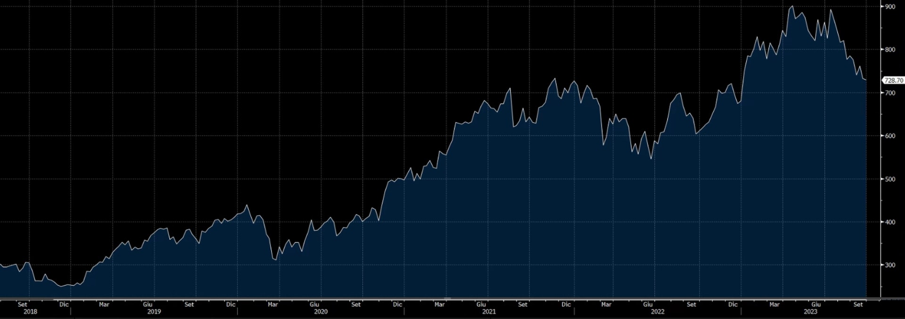
Task: Select the 900 value on price axis
Action: (x=890, y=7)
